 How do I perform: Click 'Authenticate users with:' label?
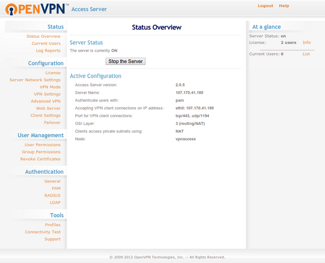(96, 101)
